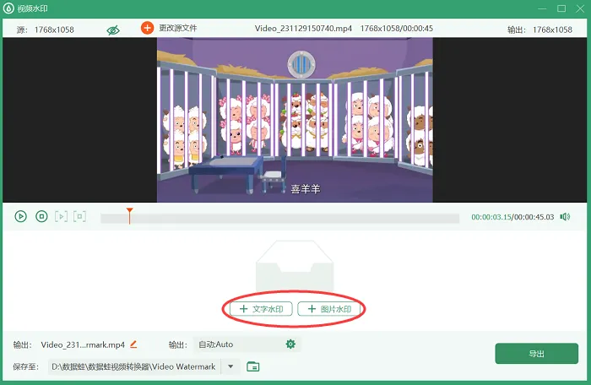The image size is (591, 385).
Task: Click the 00:00:03.15 current time readout
Action: coord(491,217)
